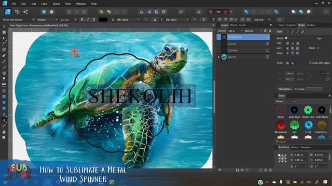Switch to the Swatches tab

[291, 25]
